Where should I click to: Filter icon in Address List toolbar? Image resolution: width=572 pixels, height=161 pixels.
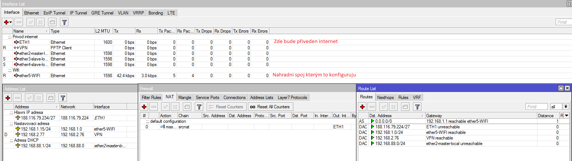tap(63, 98)
